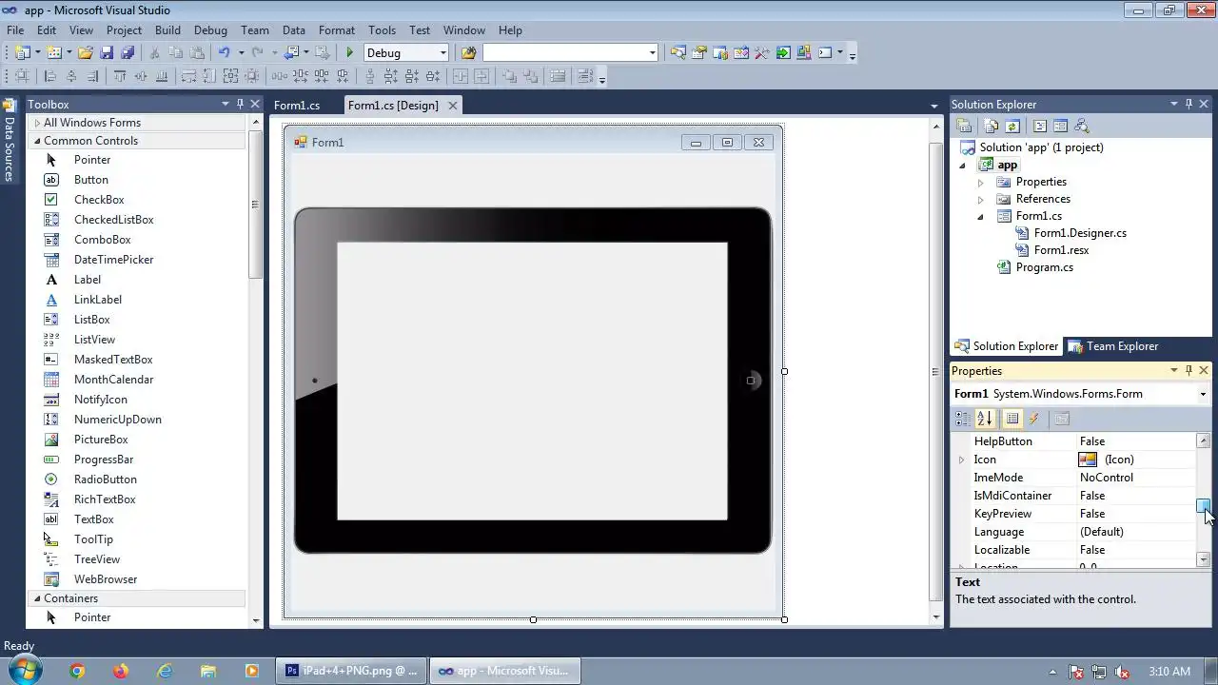
Task: Open the Project menu
Action: [x=124, y=30]
